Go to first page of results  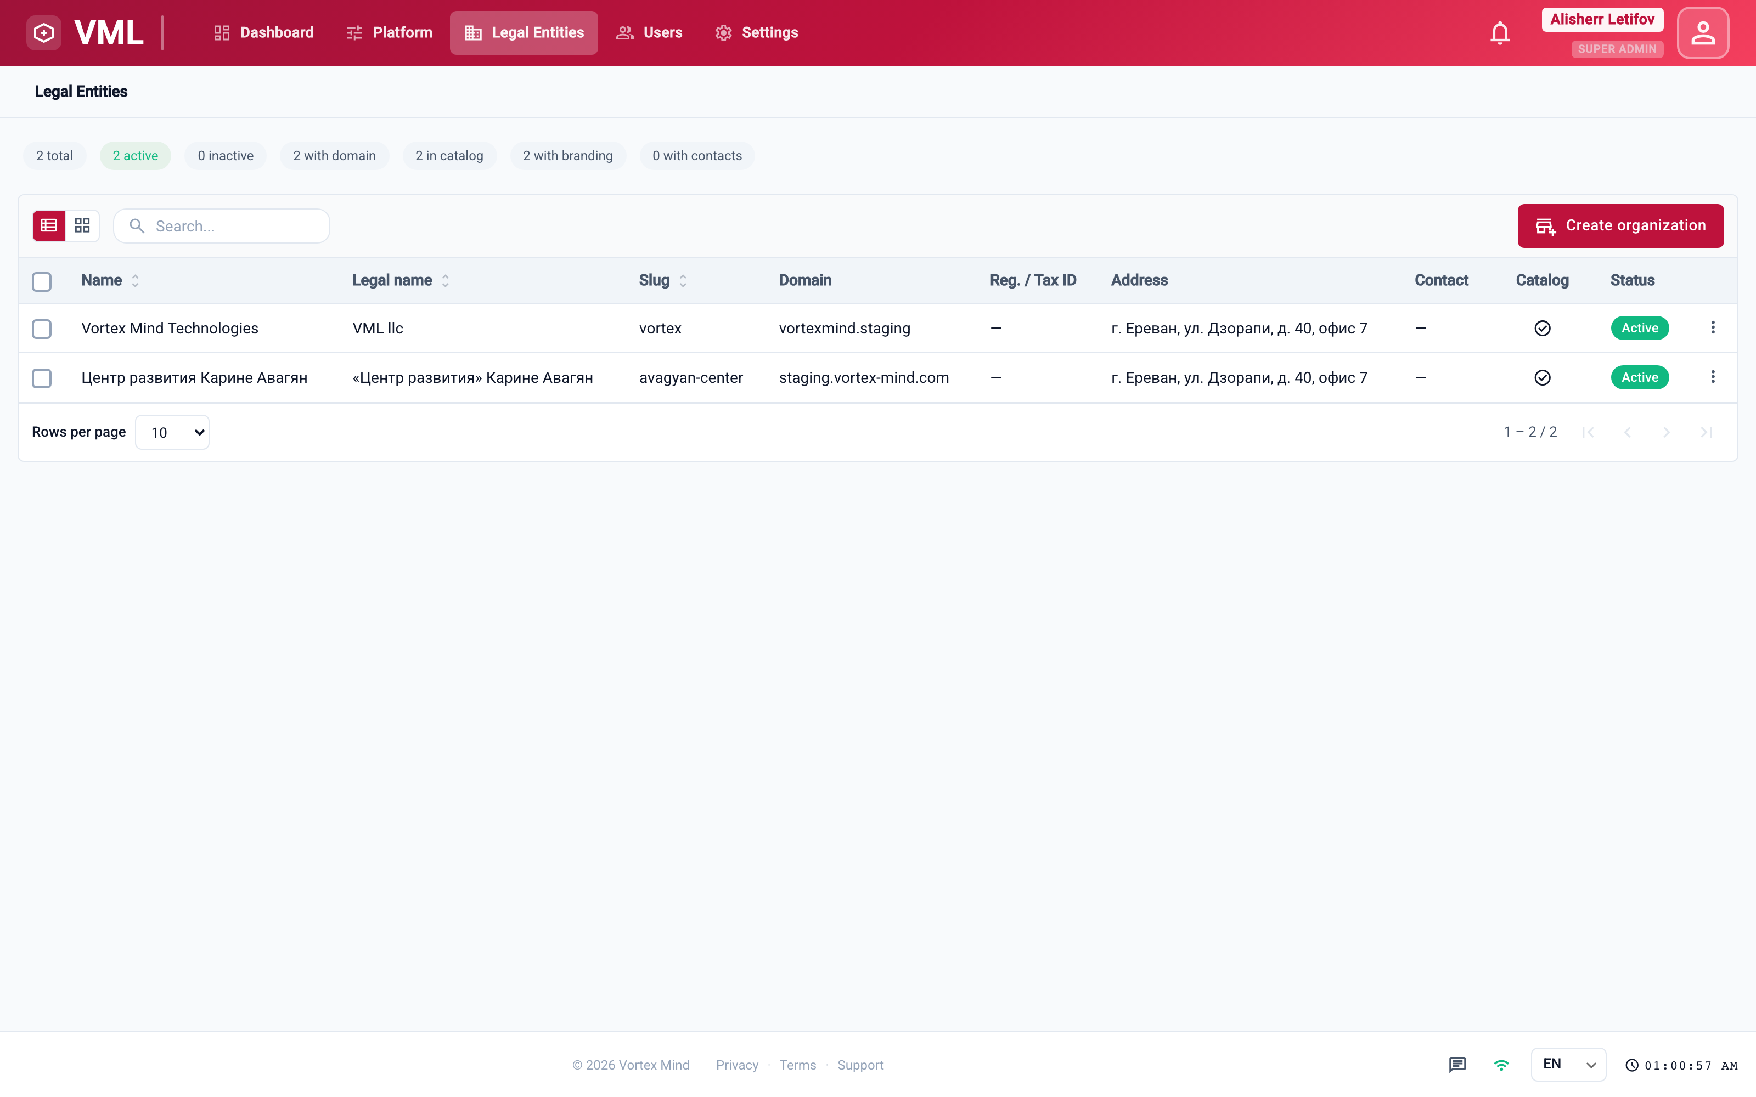(1588, 432)
